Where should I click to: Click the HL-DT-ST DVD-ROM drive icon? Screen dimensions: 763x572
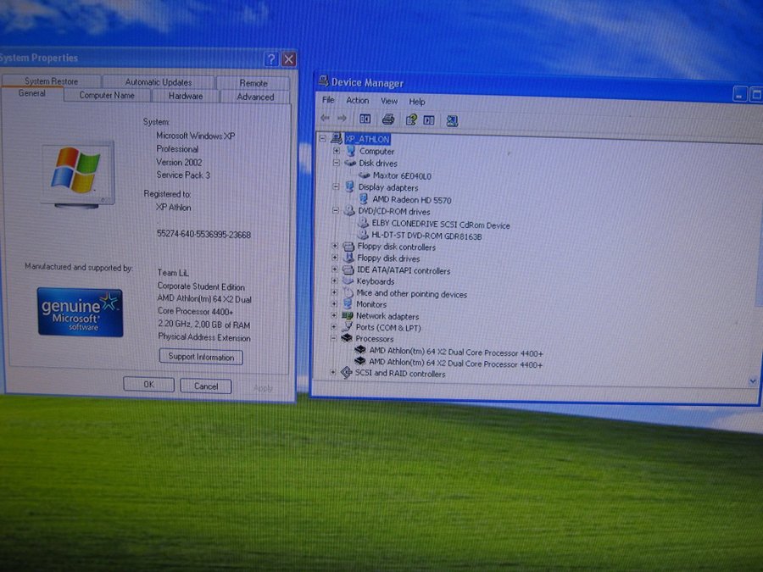363,236
